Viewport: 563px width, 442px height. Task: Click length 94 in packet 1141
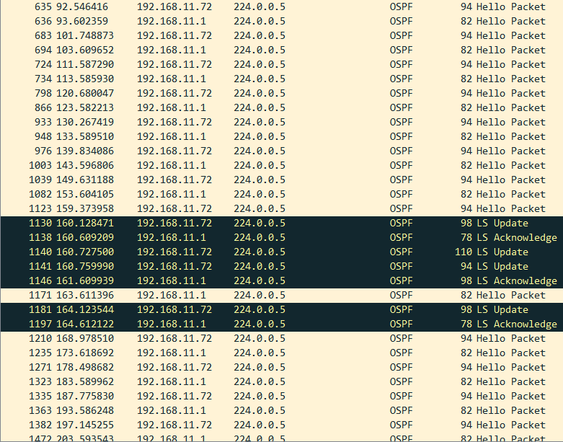pyautogui.click(x=466, y=266)
